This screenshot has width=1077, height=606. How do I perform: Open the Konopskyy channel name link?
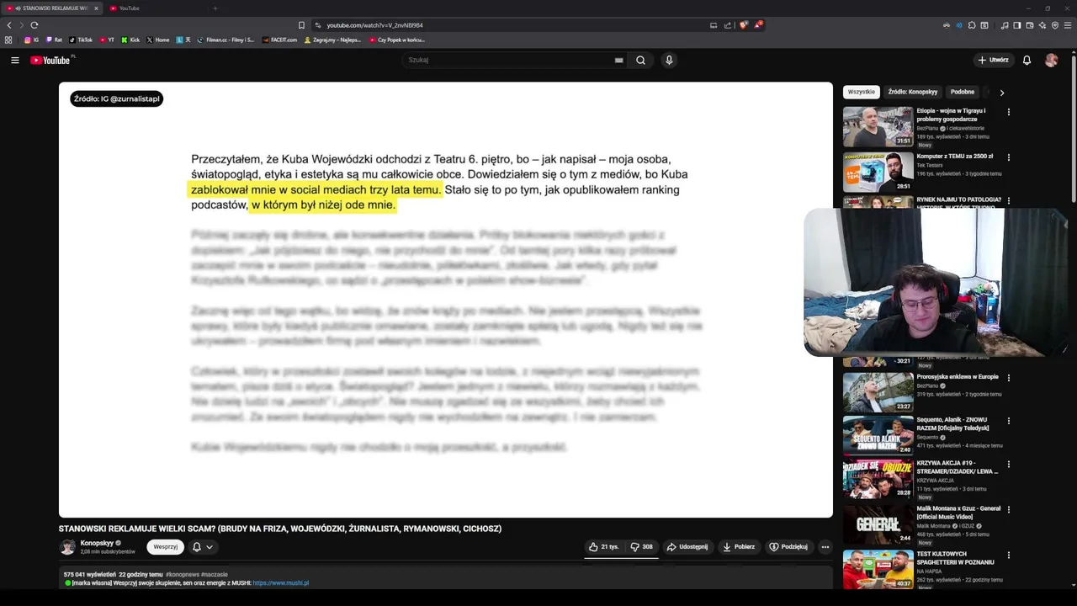[97, 543]
